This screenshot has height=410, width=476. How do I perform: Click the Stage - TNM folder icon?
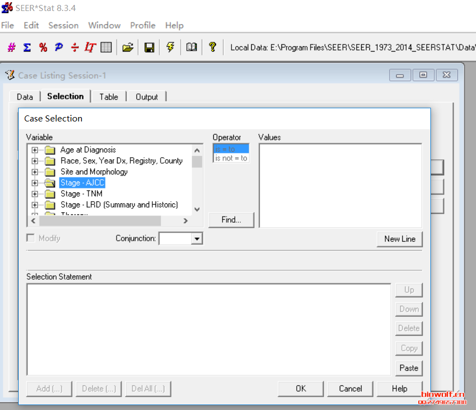coord(50,194)
